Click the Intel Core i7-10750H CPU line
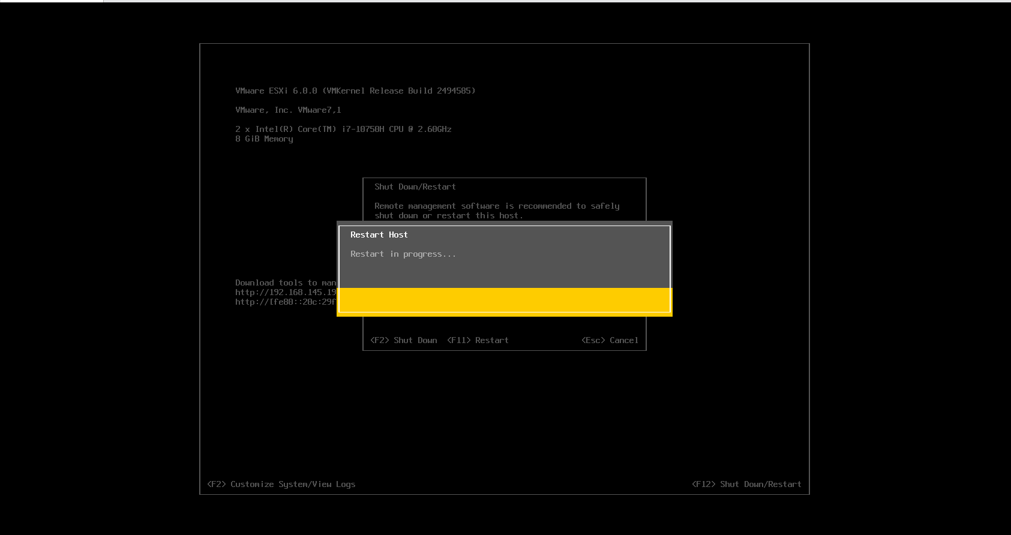Screen dimensions: 1011x535 [343, 129]
